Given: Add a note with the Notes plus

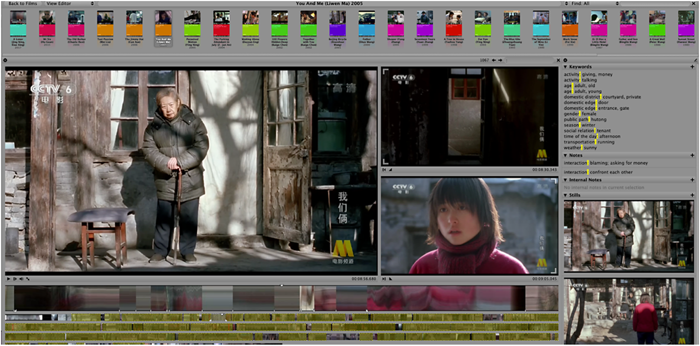Looking at the screenshot, I should click(x=692, y=155).
